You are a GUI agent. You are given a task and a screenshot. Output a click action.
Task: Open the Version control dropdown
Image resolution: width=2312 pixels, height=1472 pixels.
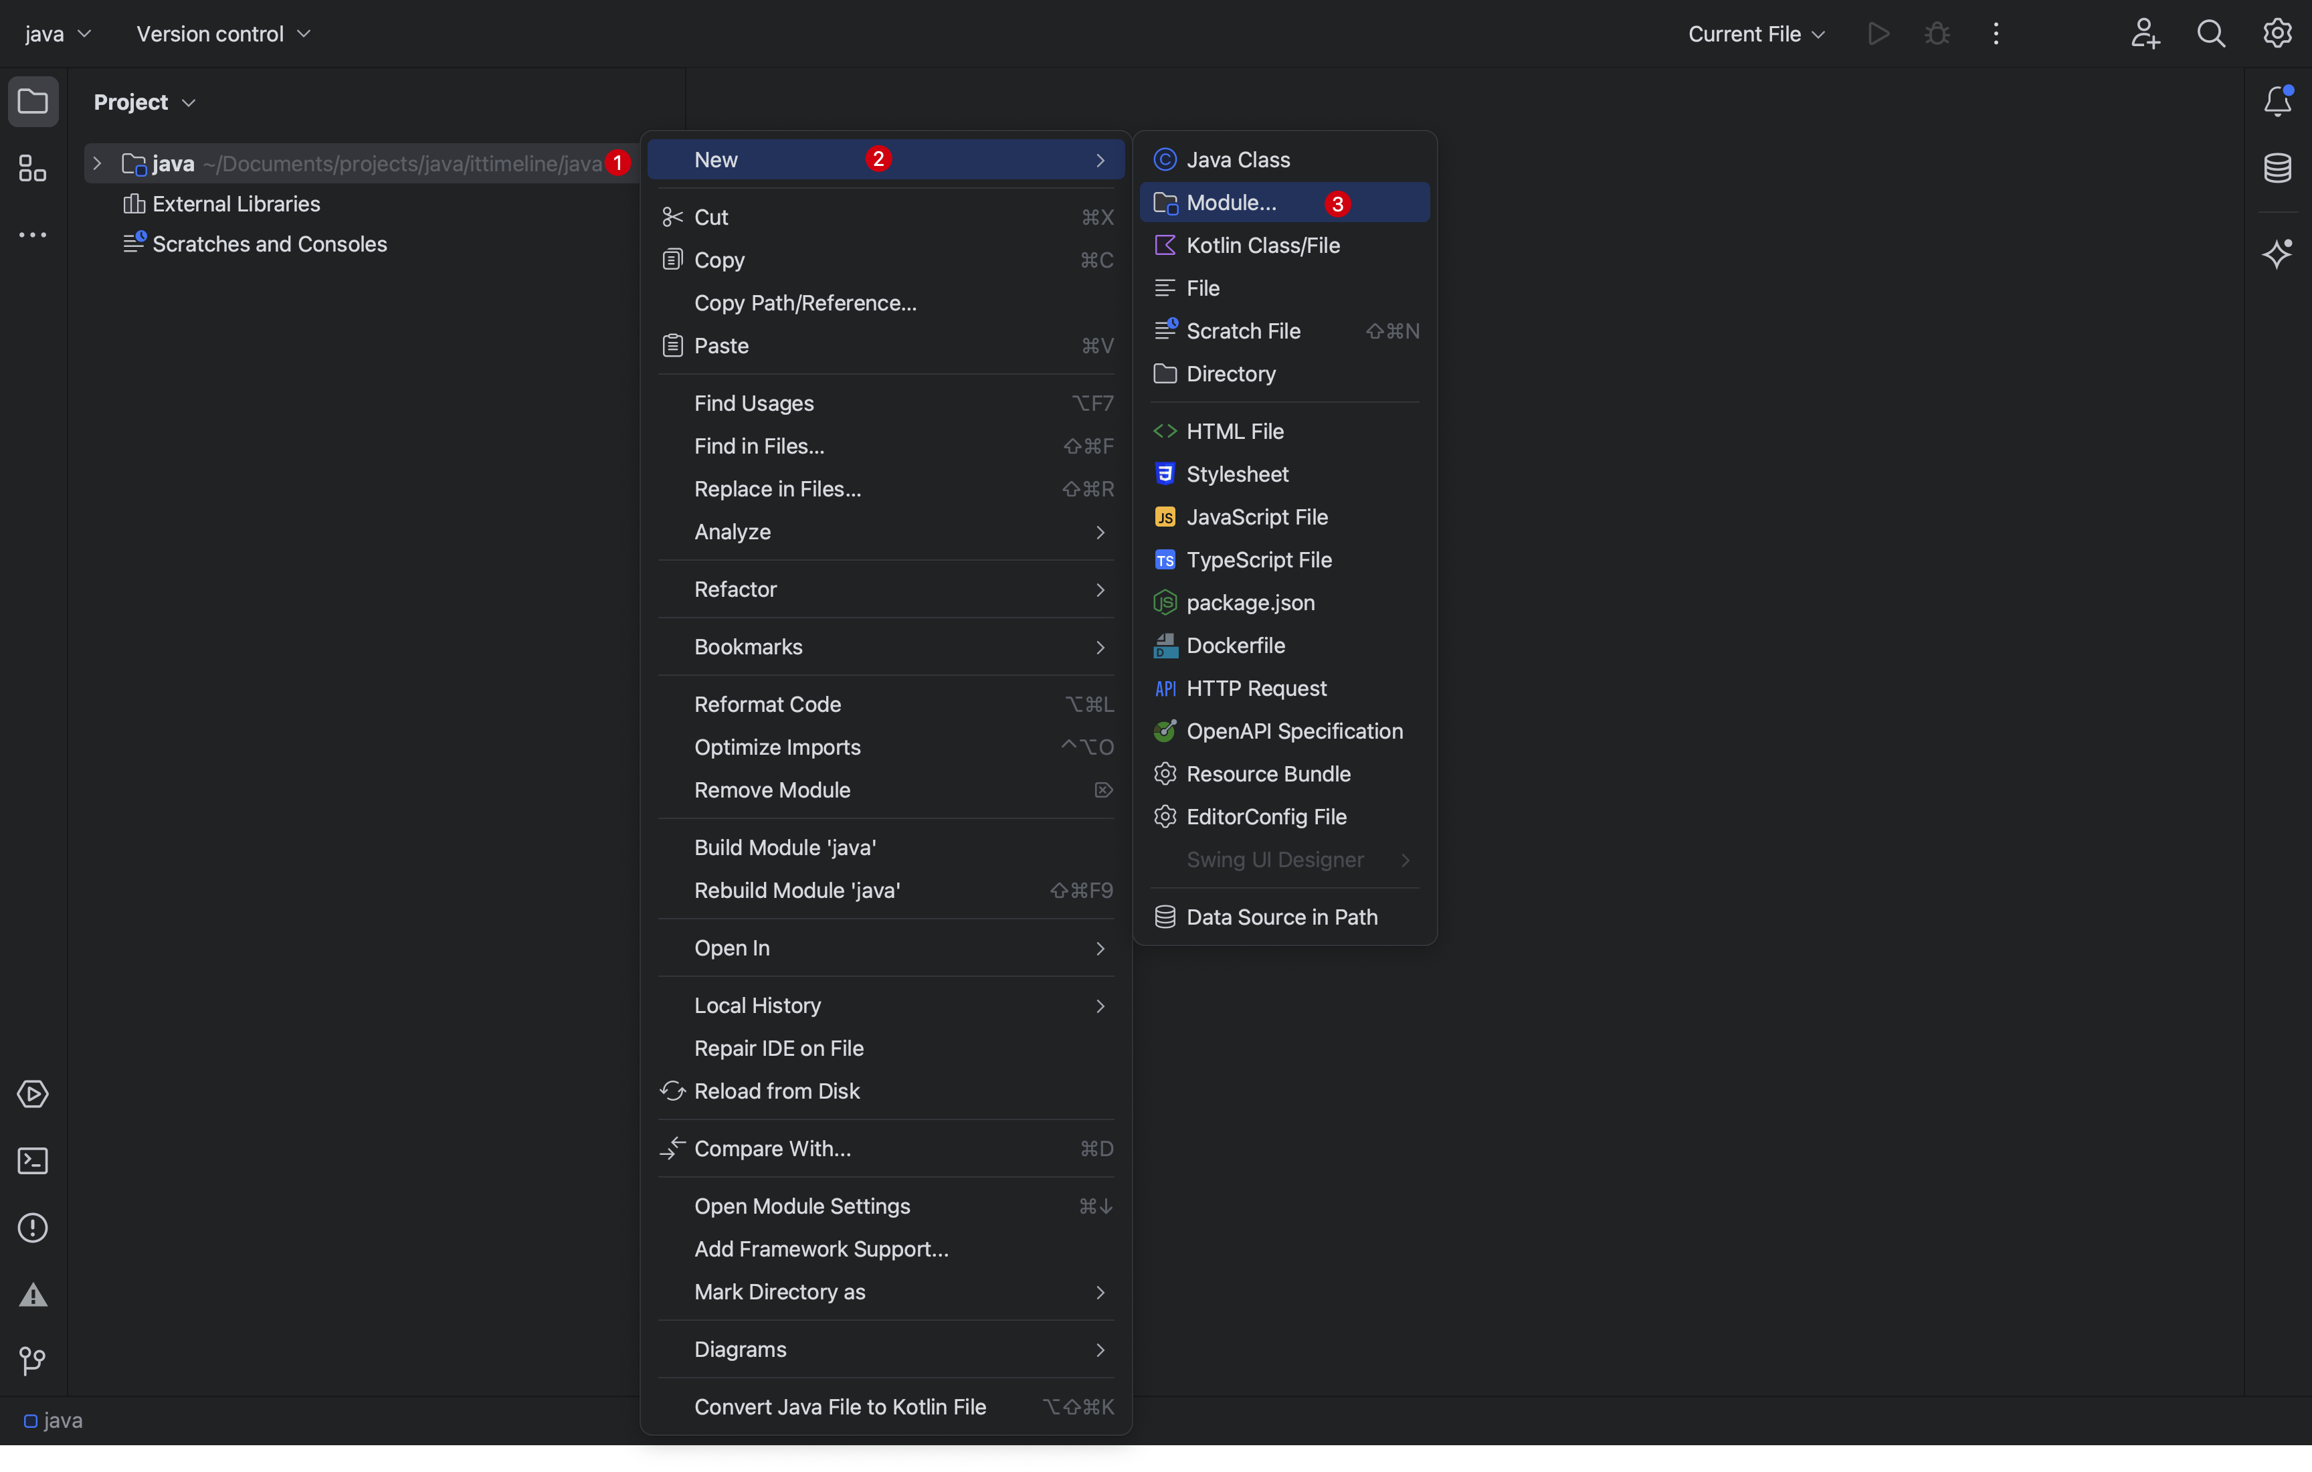(223, 33)
